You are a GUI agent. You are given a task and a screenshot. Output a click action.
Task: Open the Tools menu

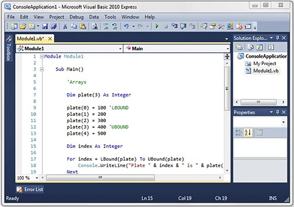(x=110, y=17)
